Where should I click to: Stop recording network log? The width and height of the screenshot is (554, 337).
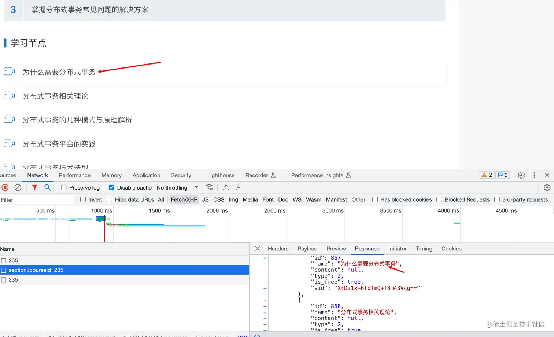pos(5,187)
